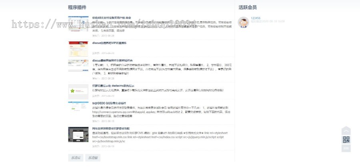Click the 乐奇云 tag button
The height and width of the screenshot is (167, 360).
click(x=76, y=158)
